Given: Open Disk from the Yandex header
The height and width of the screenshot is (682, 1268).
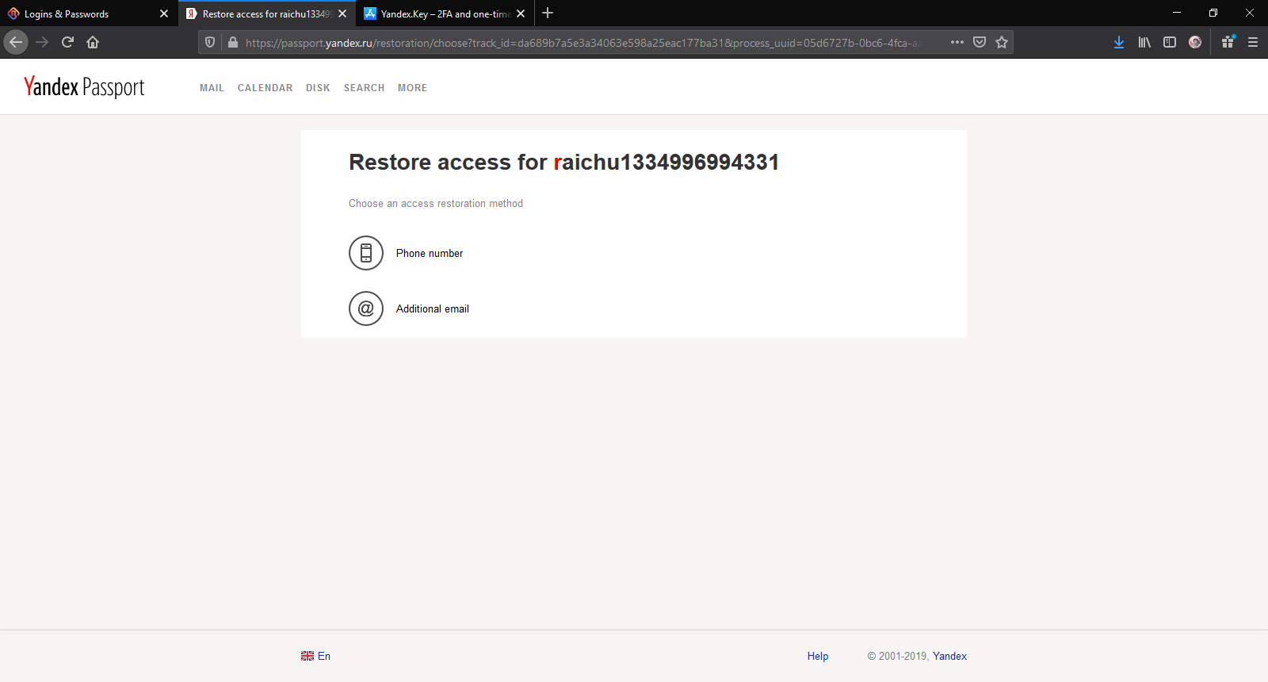Looking at the screenshot, I should pyautogui.click(x=318, y=88).
